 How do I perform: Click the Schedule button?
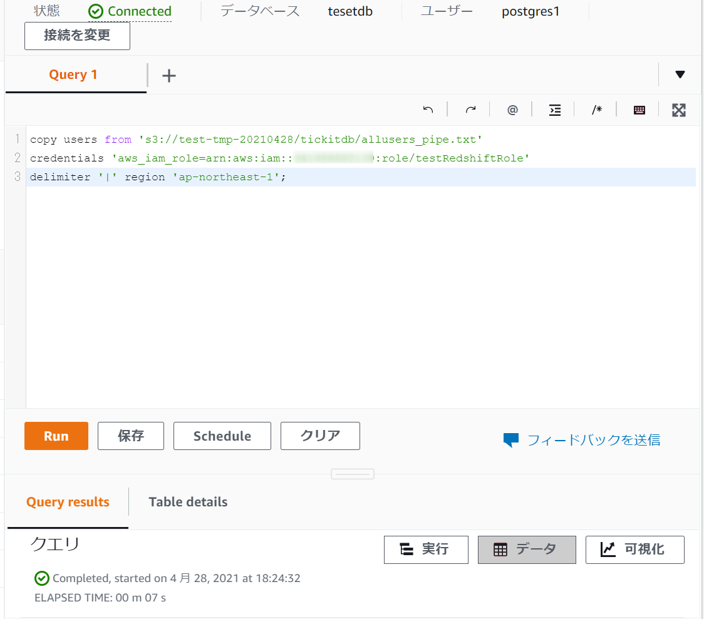(x=222, y=436)
